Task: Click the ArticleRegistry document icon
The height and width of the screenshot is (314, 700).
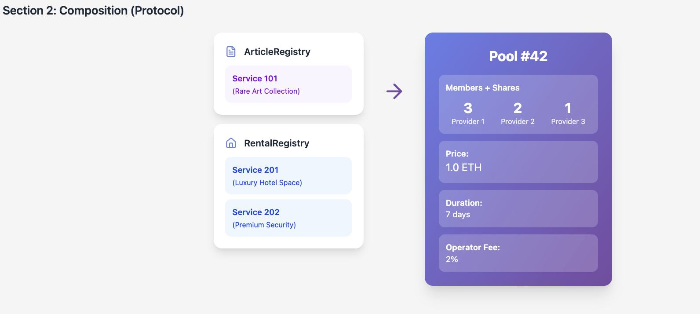Action: (231, 51)
